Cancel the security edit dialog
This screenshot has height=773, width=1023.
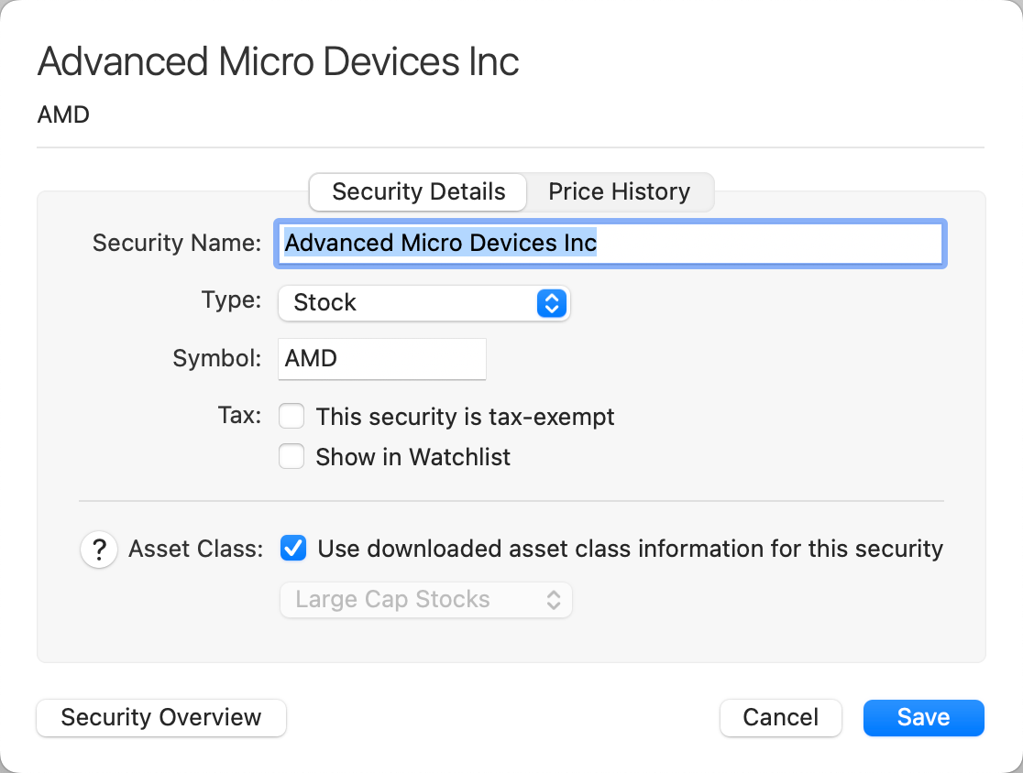780,718
